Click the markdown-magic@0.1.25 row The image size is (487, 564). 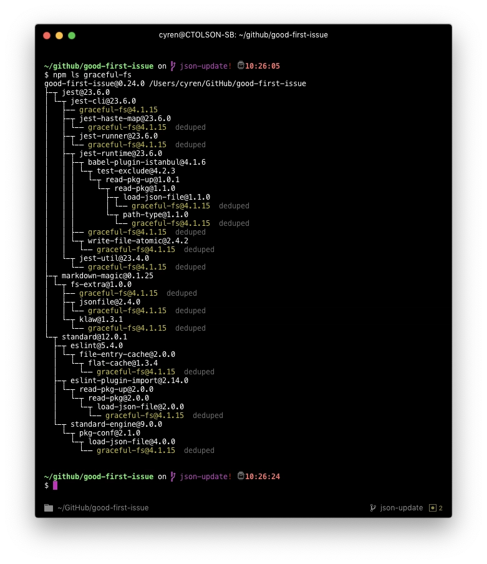pyautogui.click(x=107, y=276)
